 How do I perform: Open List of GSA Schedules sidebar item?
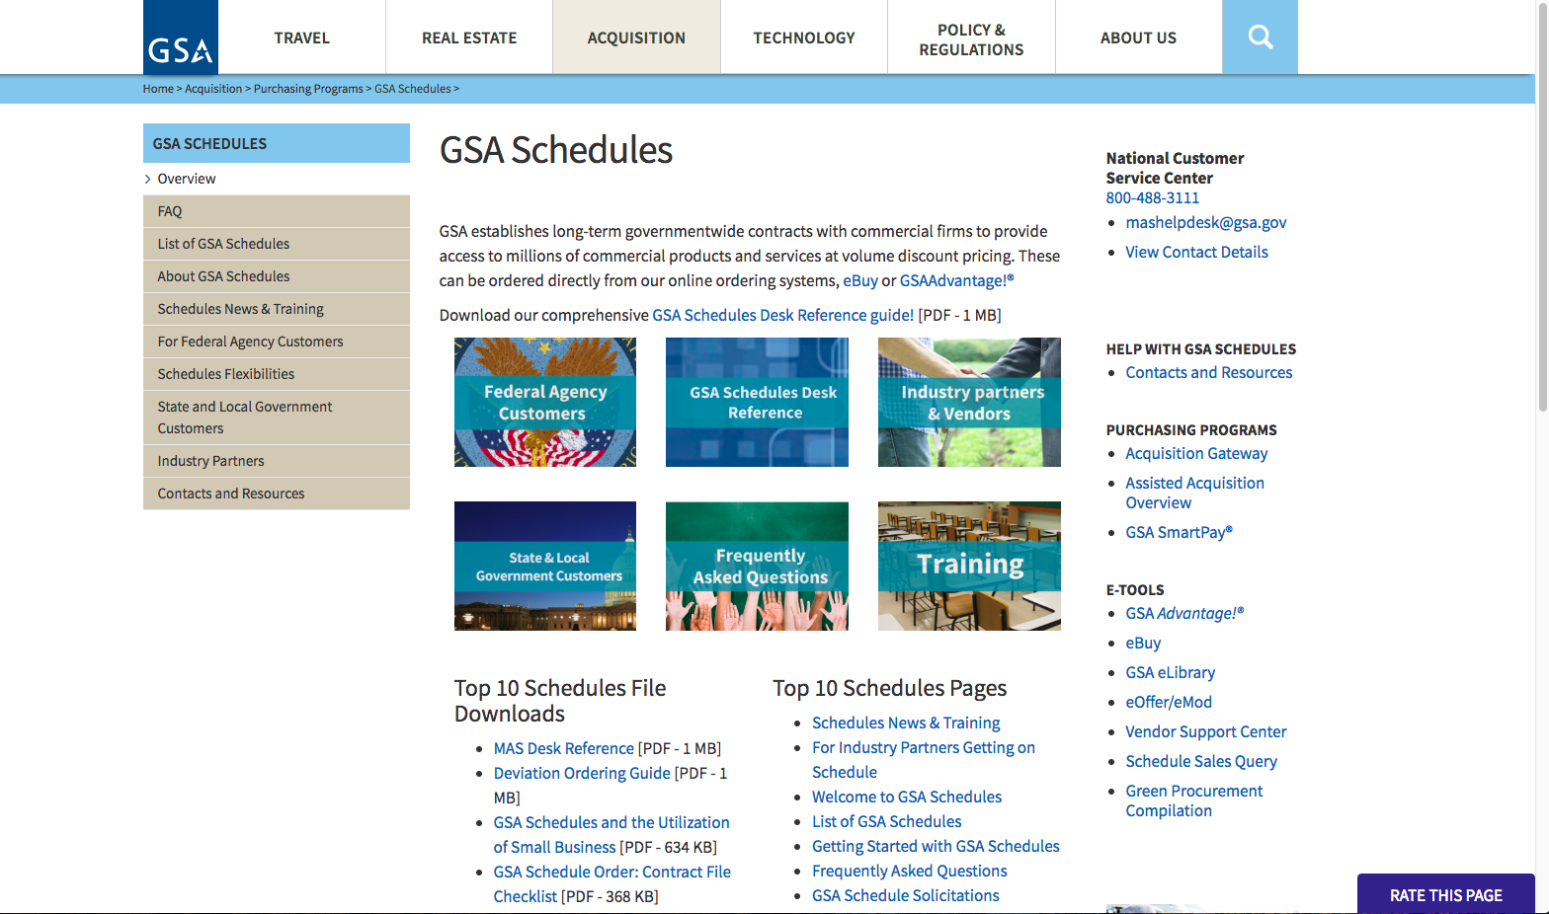pyautogui.click(x=277, y=244)
